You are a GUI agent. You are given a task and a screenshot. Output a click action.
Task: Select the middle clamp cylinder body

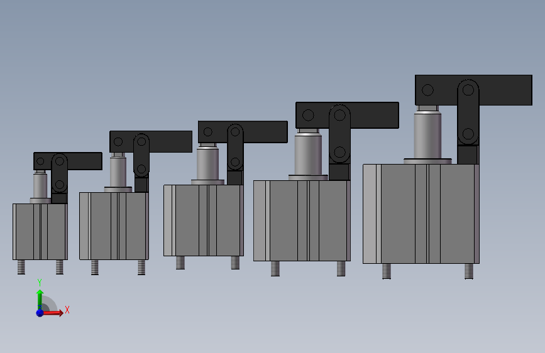pos(204,220)
